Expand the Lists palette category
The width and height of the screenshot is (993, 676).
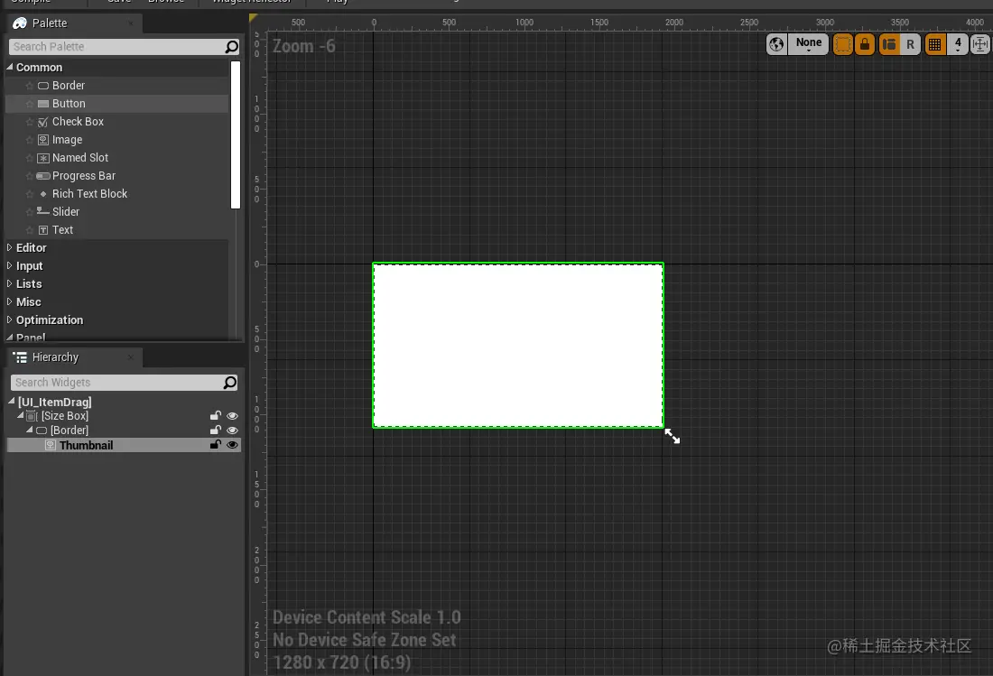10,283
